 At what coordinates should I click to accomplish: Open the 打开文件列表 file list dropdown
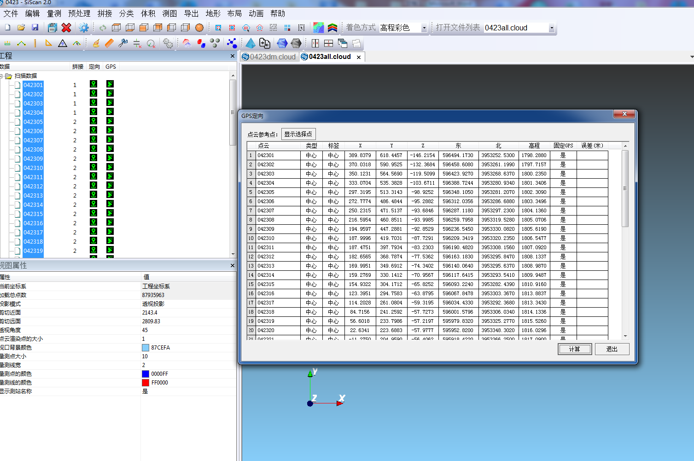[x=551, y=28]
